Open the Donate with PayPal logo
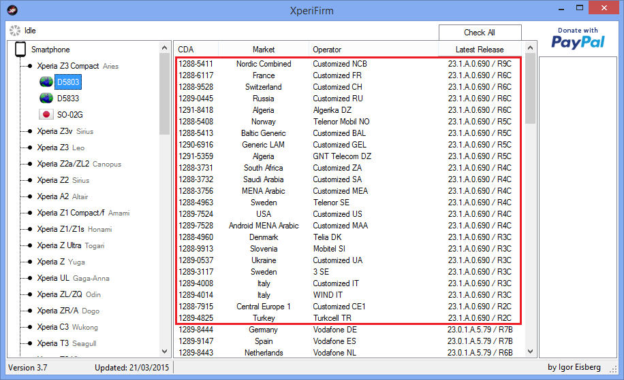 pos(578,39)
